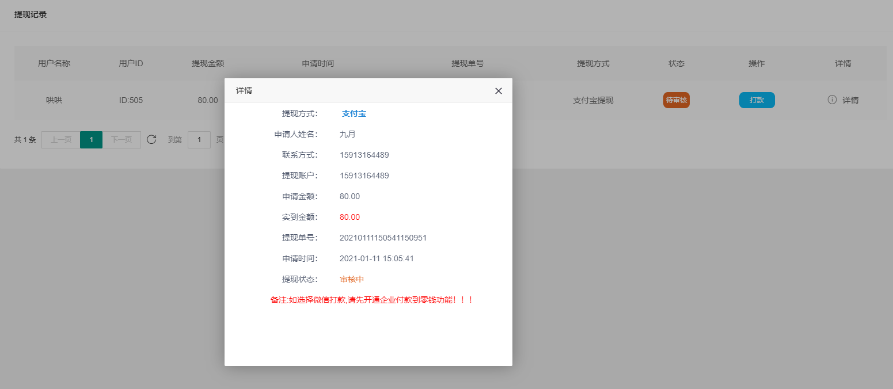Click the 用户ID column header

131,63
